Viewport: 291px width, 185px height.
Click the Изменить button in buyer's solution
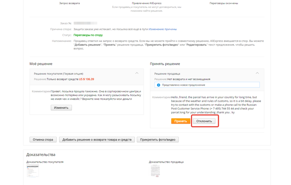click(x=61, y=108)
